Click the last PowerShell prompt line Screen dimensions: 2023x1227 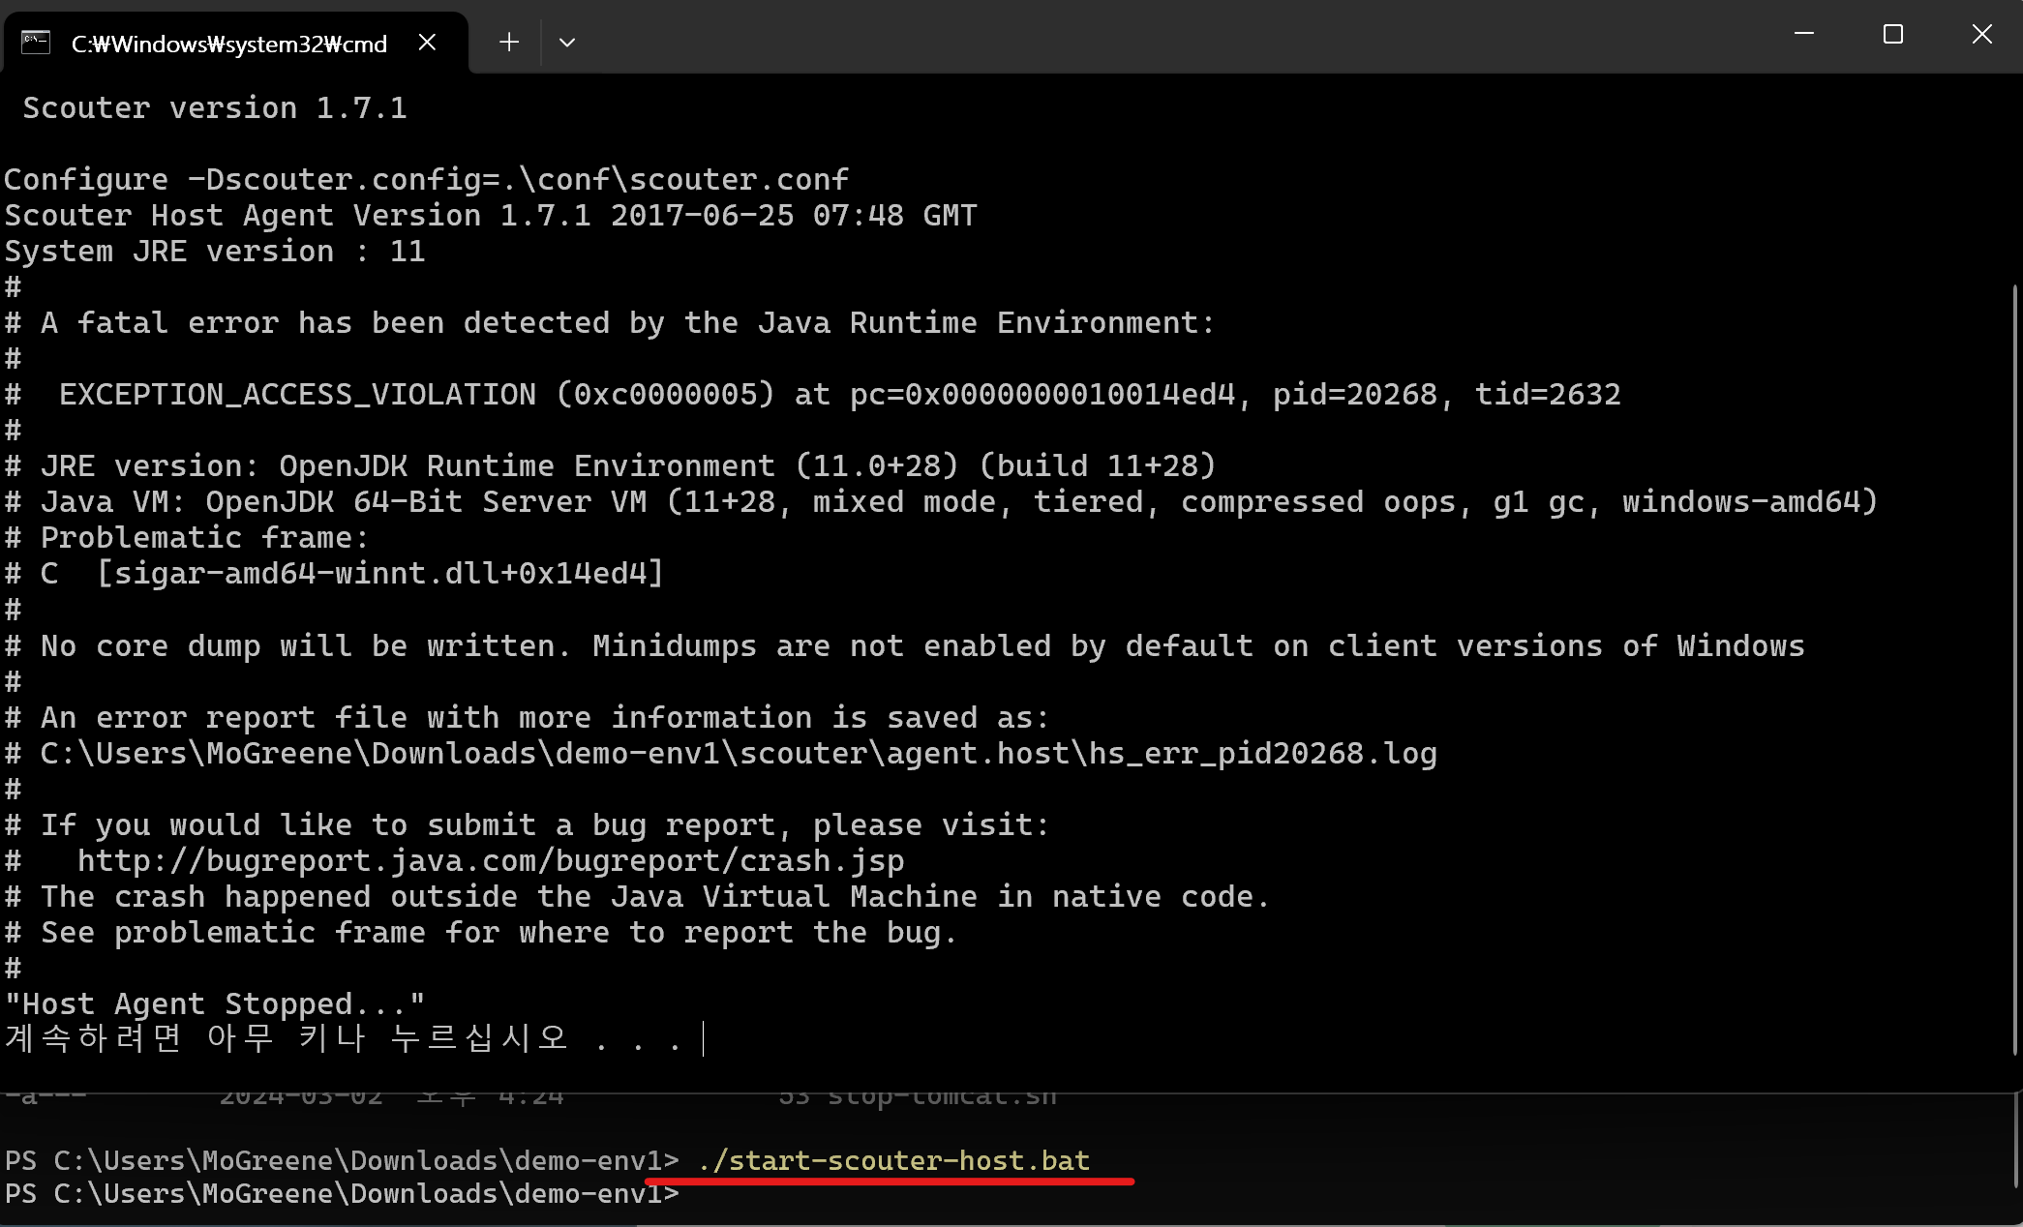tap(341, 1194)
